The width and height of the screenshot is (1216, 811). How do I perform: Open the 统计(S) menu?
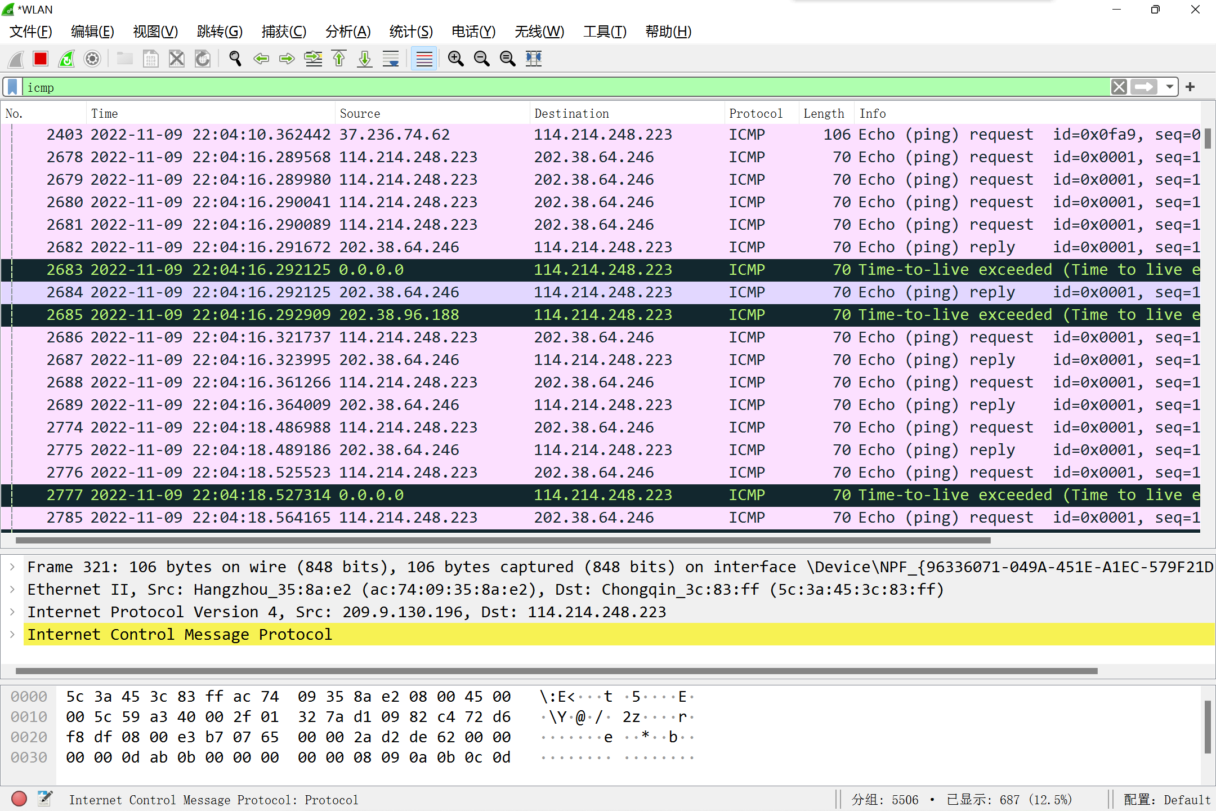click(411, 32)
